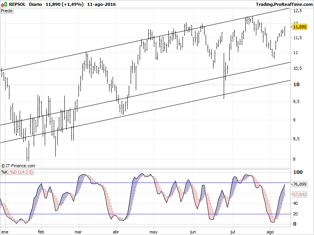Click the yellow 11,890 price tag
Image resolution: width=314 pixels, height=235 pixels.
(300, 27)
